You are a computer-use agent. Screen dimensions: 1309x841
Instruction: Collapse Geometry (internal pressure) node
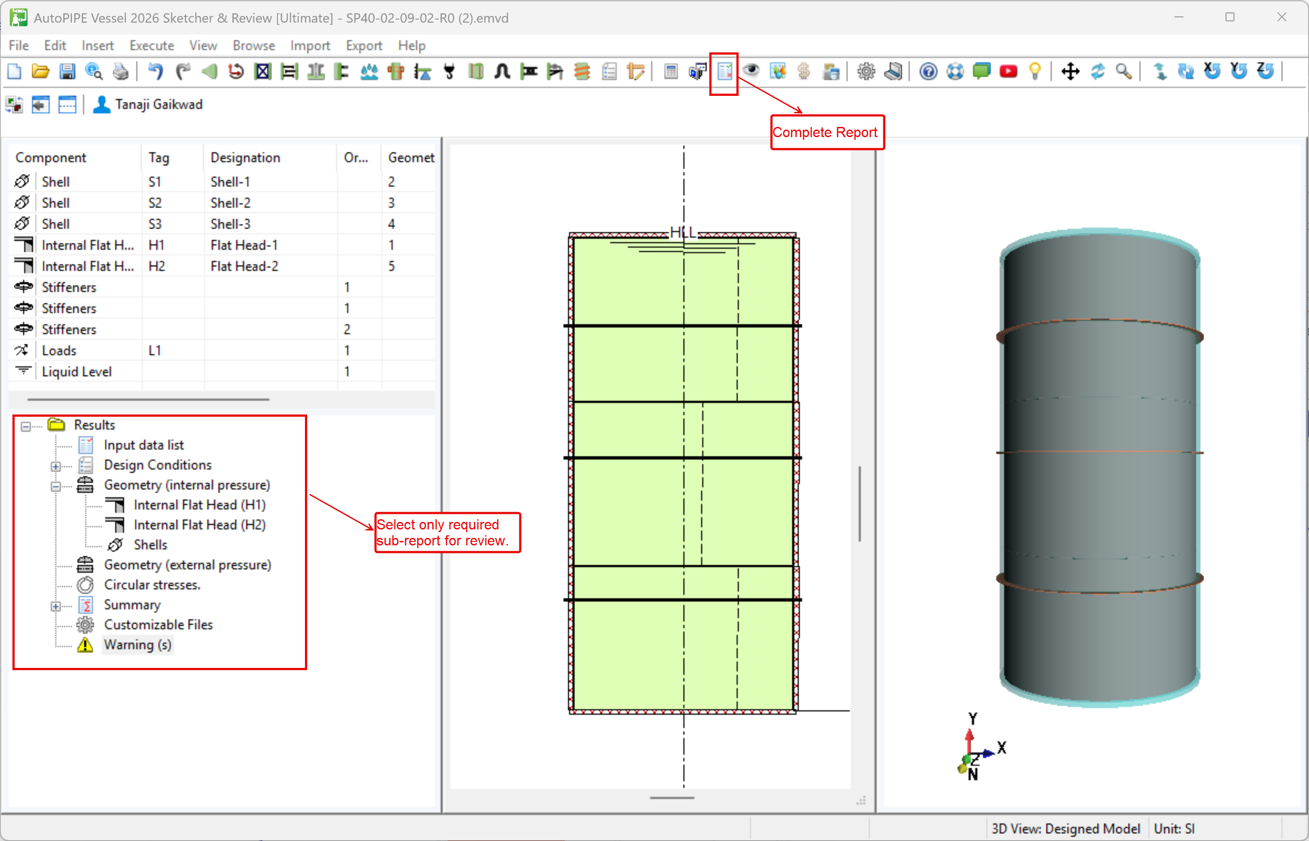coord(55,486)
